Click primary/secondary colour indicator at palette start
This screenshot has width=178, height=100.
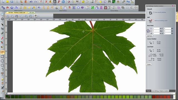8,97
